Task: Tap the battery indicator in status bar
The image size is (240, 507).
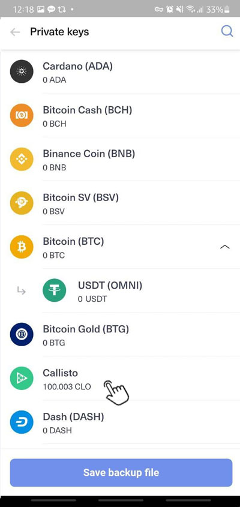Action: [x=227, y=10]
